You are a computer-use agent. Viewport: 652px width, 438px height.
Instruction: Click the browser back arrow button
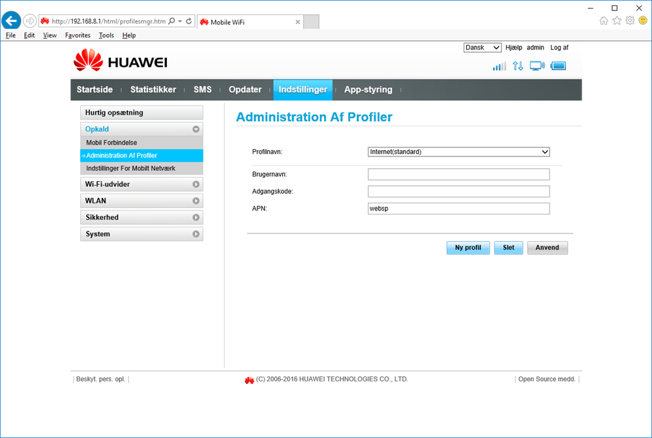click(x=11, y=20)
